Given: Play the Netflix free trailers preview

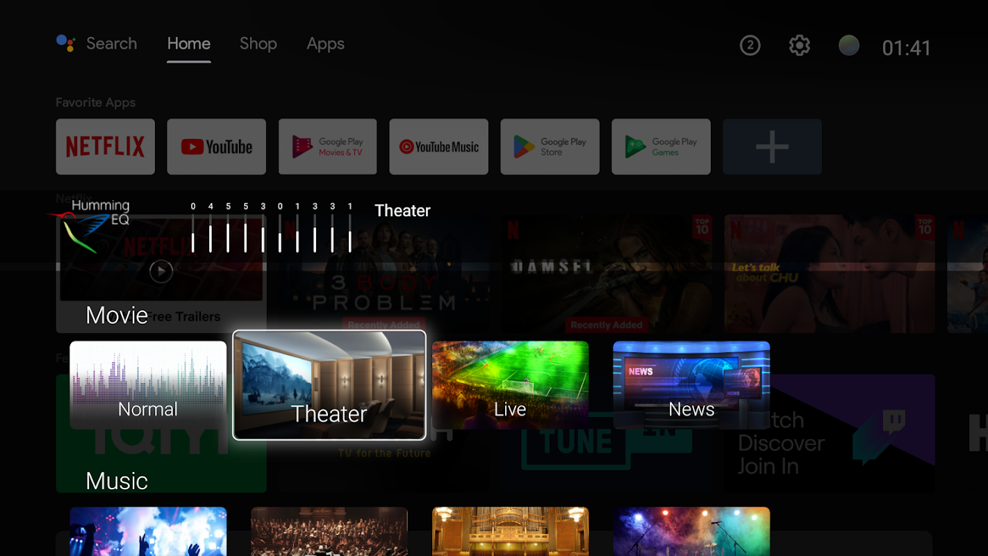Looking at the screenshot, I should click(161, 271).
